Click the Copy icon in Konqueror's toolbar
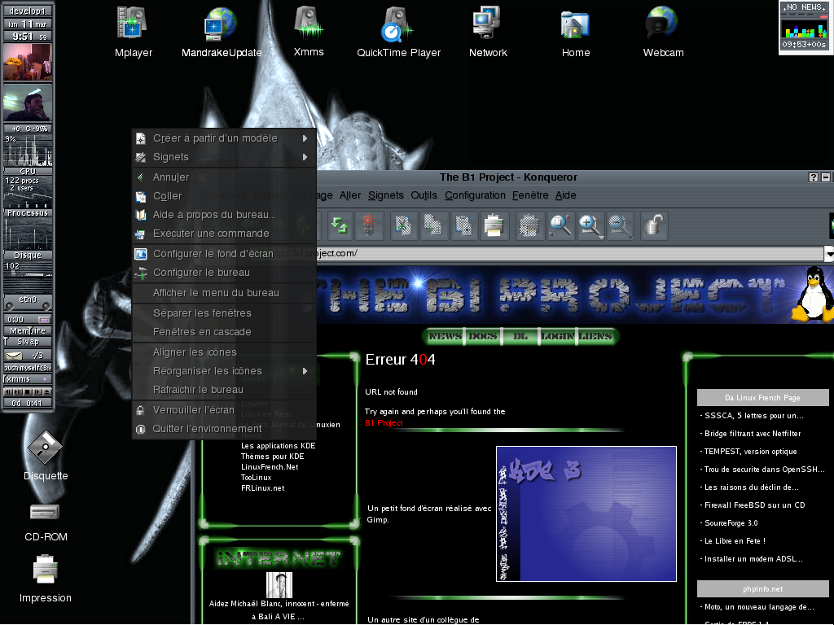This screenshot has height=625, width=834. (433, 225)
